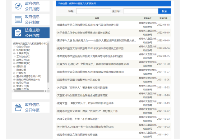Select 机构职能(10) label in tree
The width and height of the screenshot is (199, 139).
[x=23, y=50]
